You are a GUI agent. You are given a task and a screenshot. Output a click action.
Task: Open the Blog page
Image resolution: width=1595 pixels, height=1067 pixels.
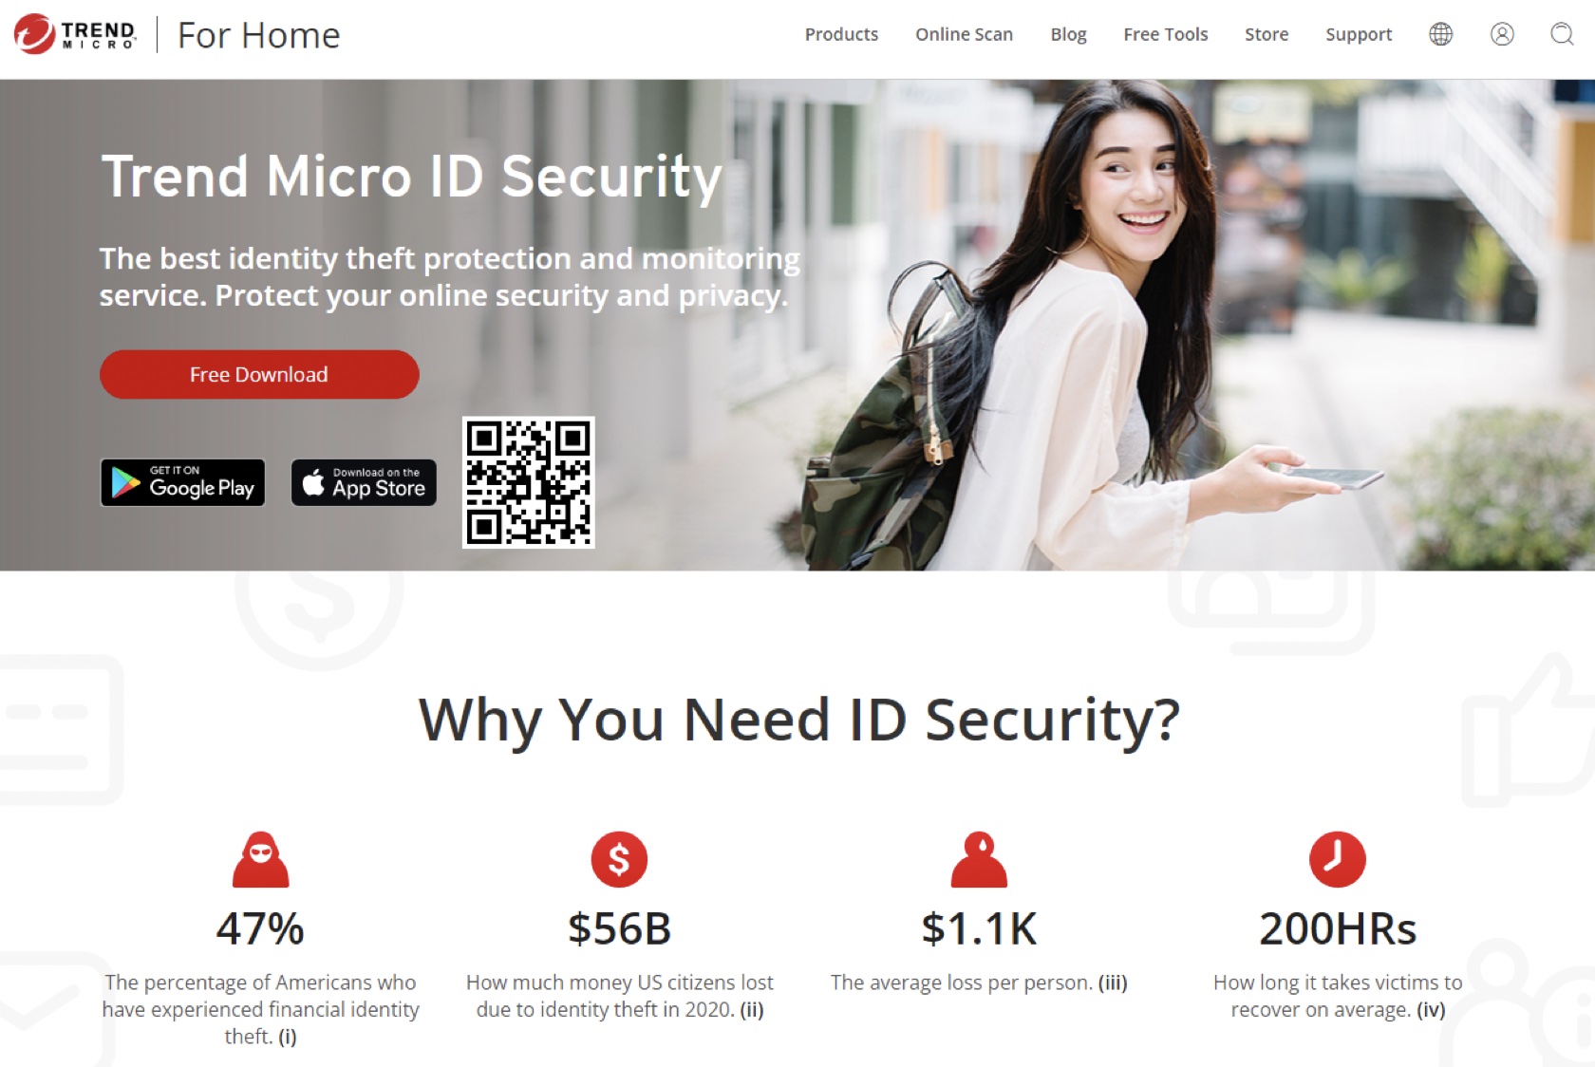click(x=1068, y=34)
